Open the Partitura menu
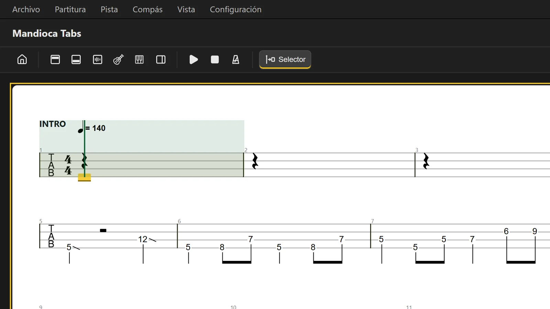550x309 pixels. point(70,9)
